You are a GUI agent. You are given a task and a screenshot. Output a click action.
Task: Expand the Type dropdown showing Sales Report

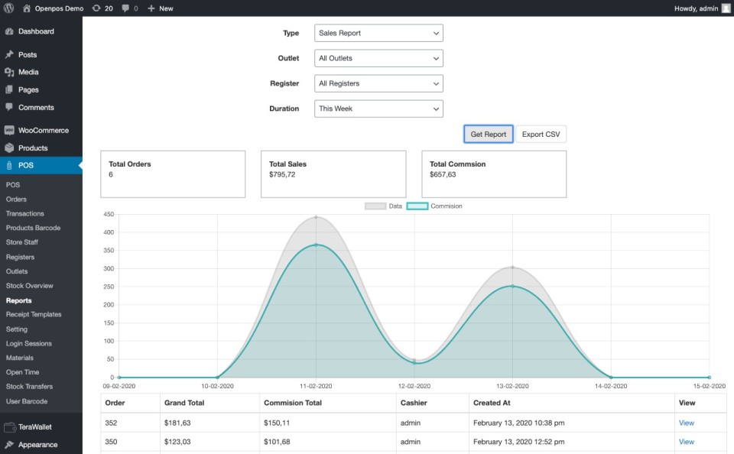378,34
